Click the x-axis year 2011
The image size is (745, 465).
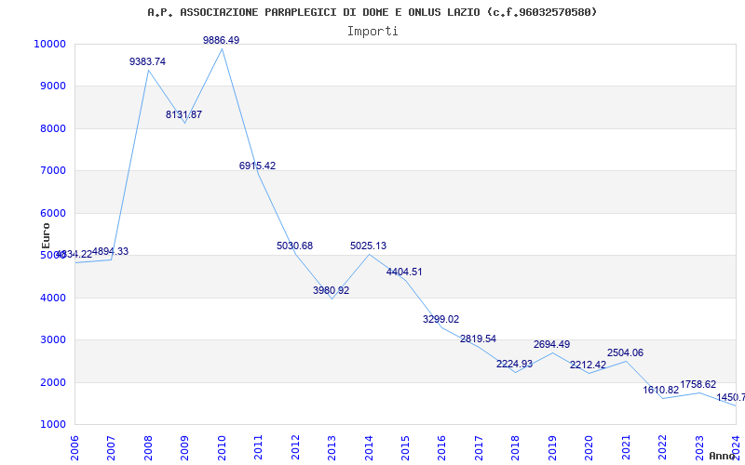[x=258, y=447]
